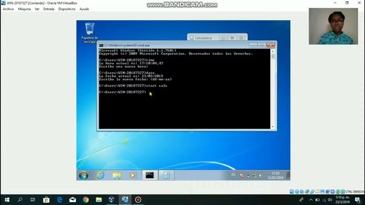This screenshot has height=205, width=365.
Task: Click the VirtualBox network indicator
Action: pyautogui.click(x=307, y=191)
